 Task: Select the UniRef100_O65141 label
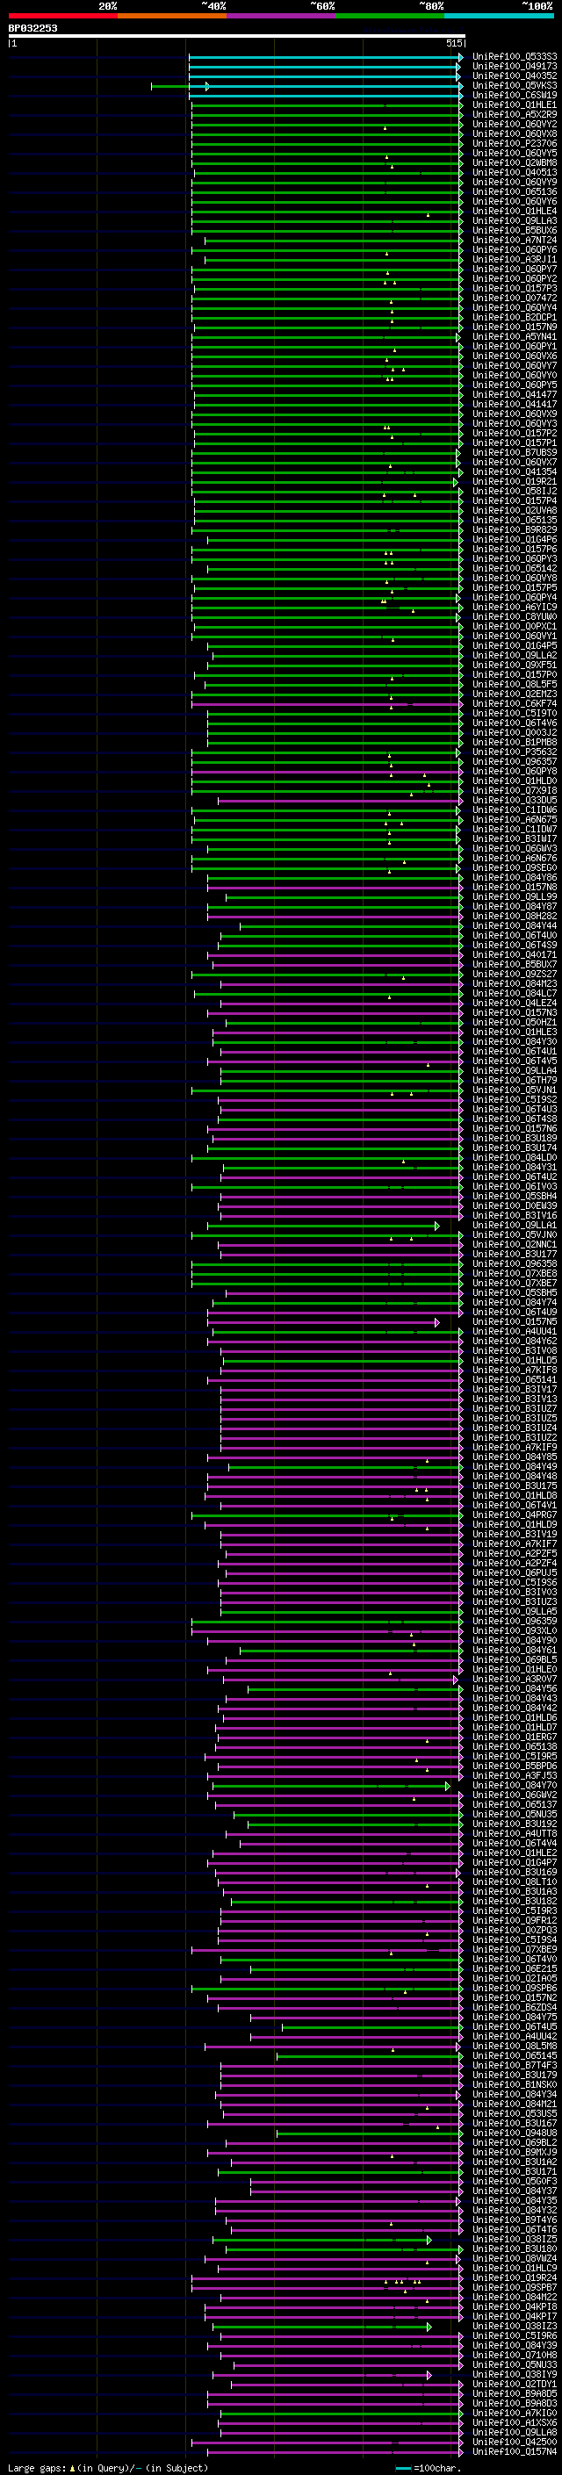pyautogui.click(x=515, y=1381)
